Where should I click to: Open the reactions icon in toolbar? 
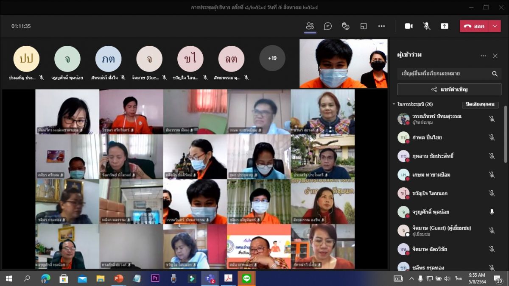[346, 26]
